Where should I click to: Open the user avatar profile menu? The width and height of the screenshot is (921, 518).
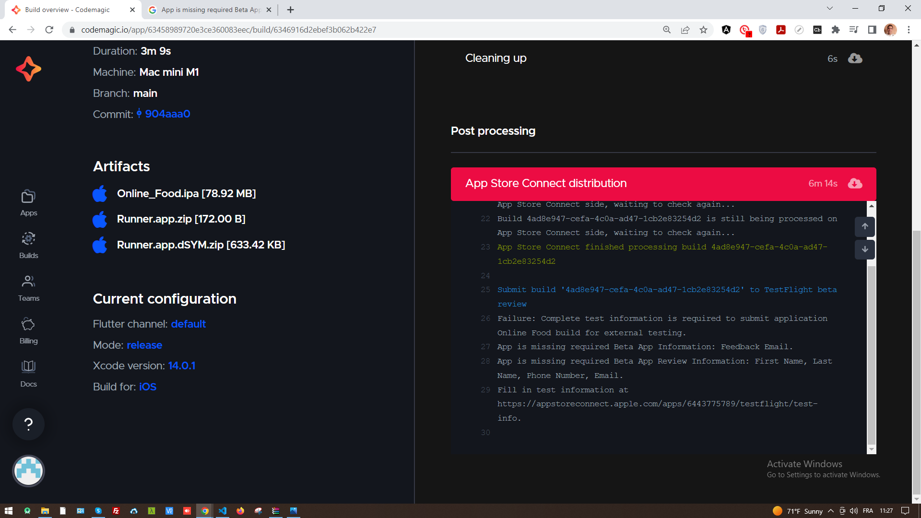click(x=28, y=471)
